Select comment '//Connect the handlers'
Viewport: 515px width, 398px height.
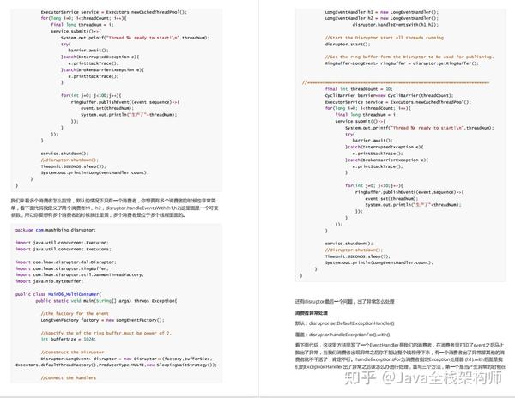69,378
